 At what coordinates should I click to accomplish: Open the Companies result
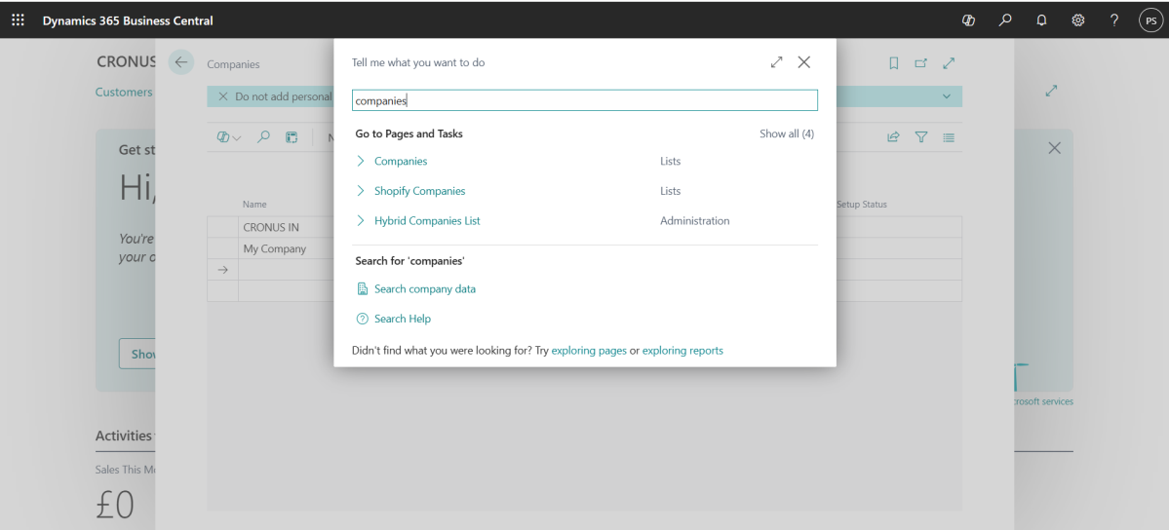[x=401, y=161]
